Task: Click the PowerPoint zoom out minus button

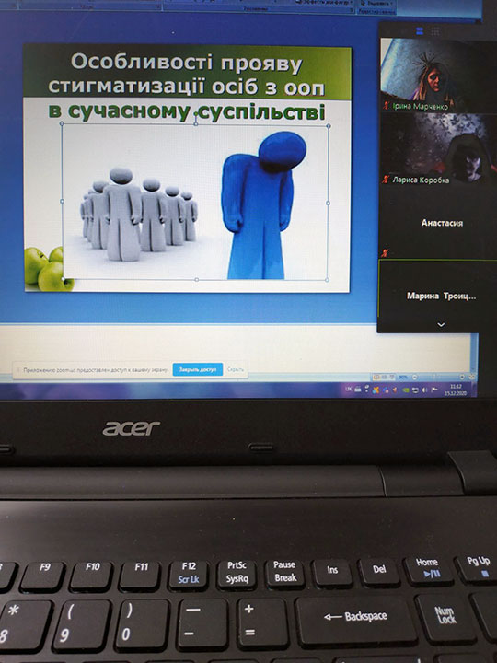Action: (414, 378)
